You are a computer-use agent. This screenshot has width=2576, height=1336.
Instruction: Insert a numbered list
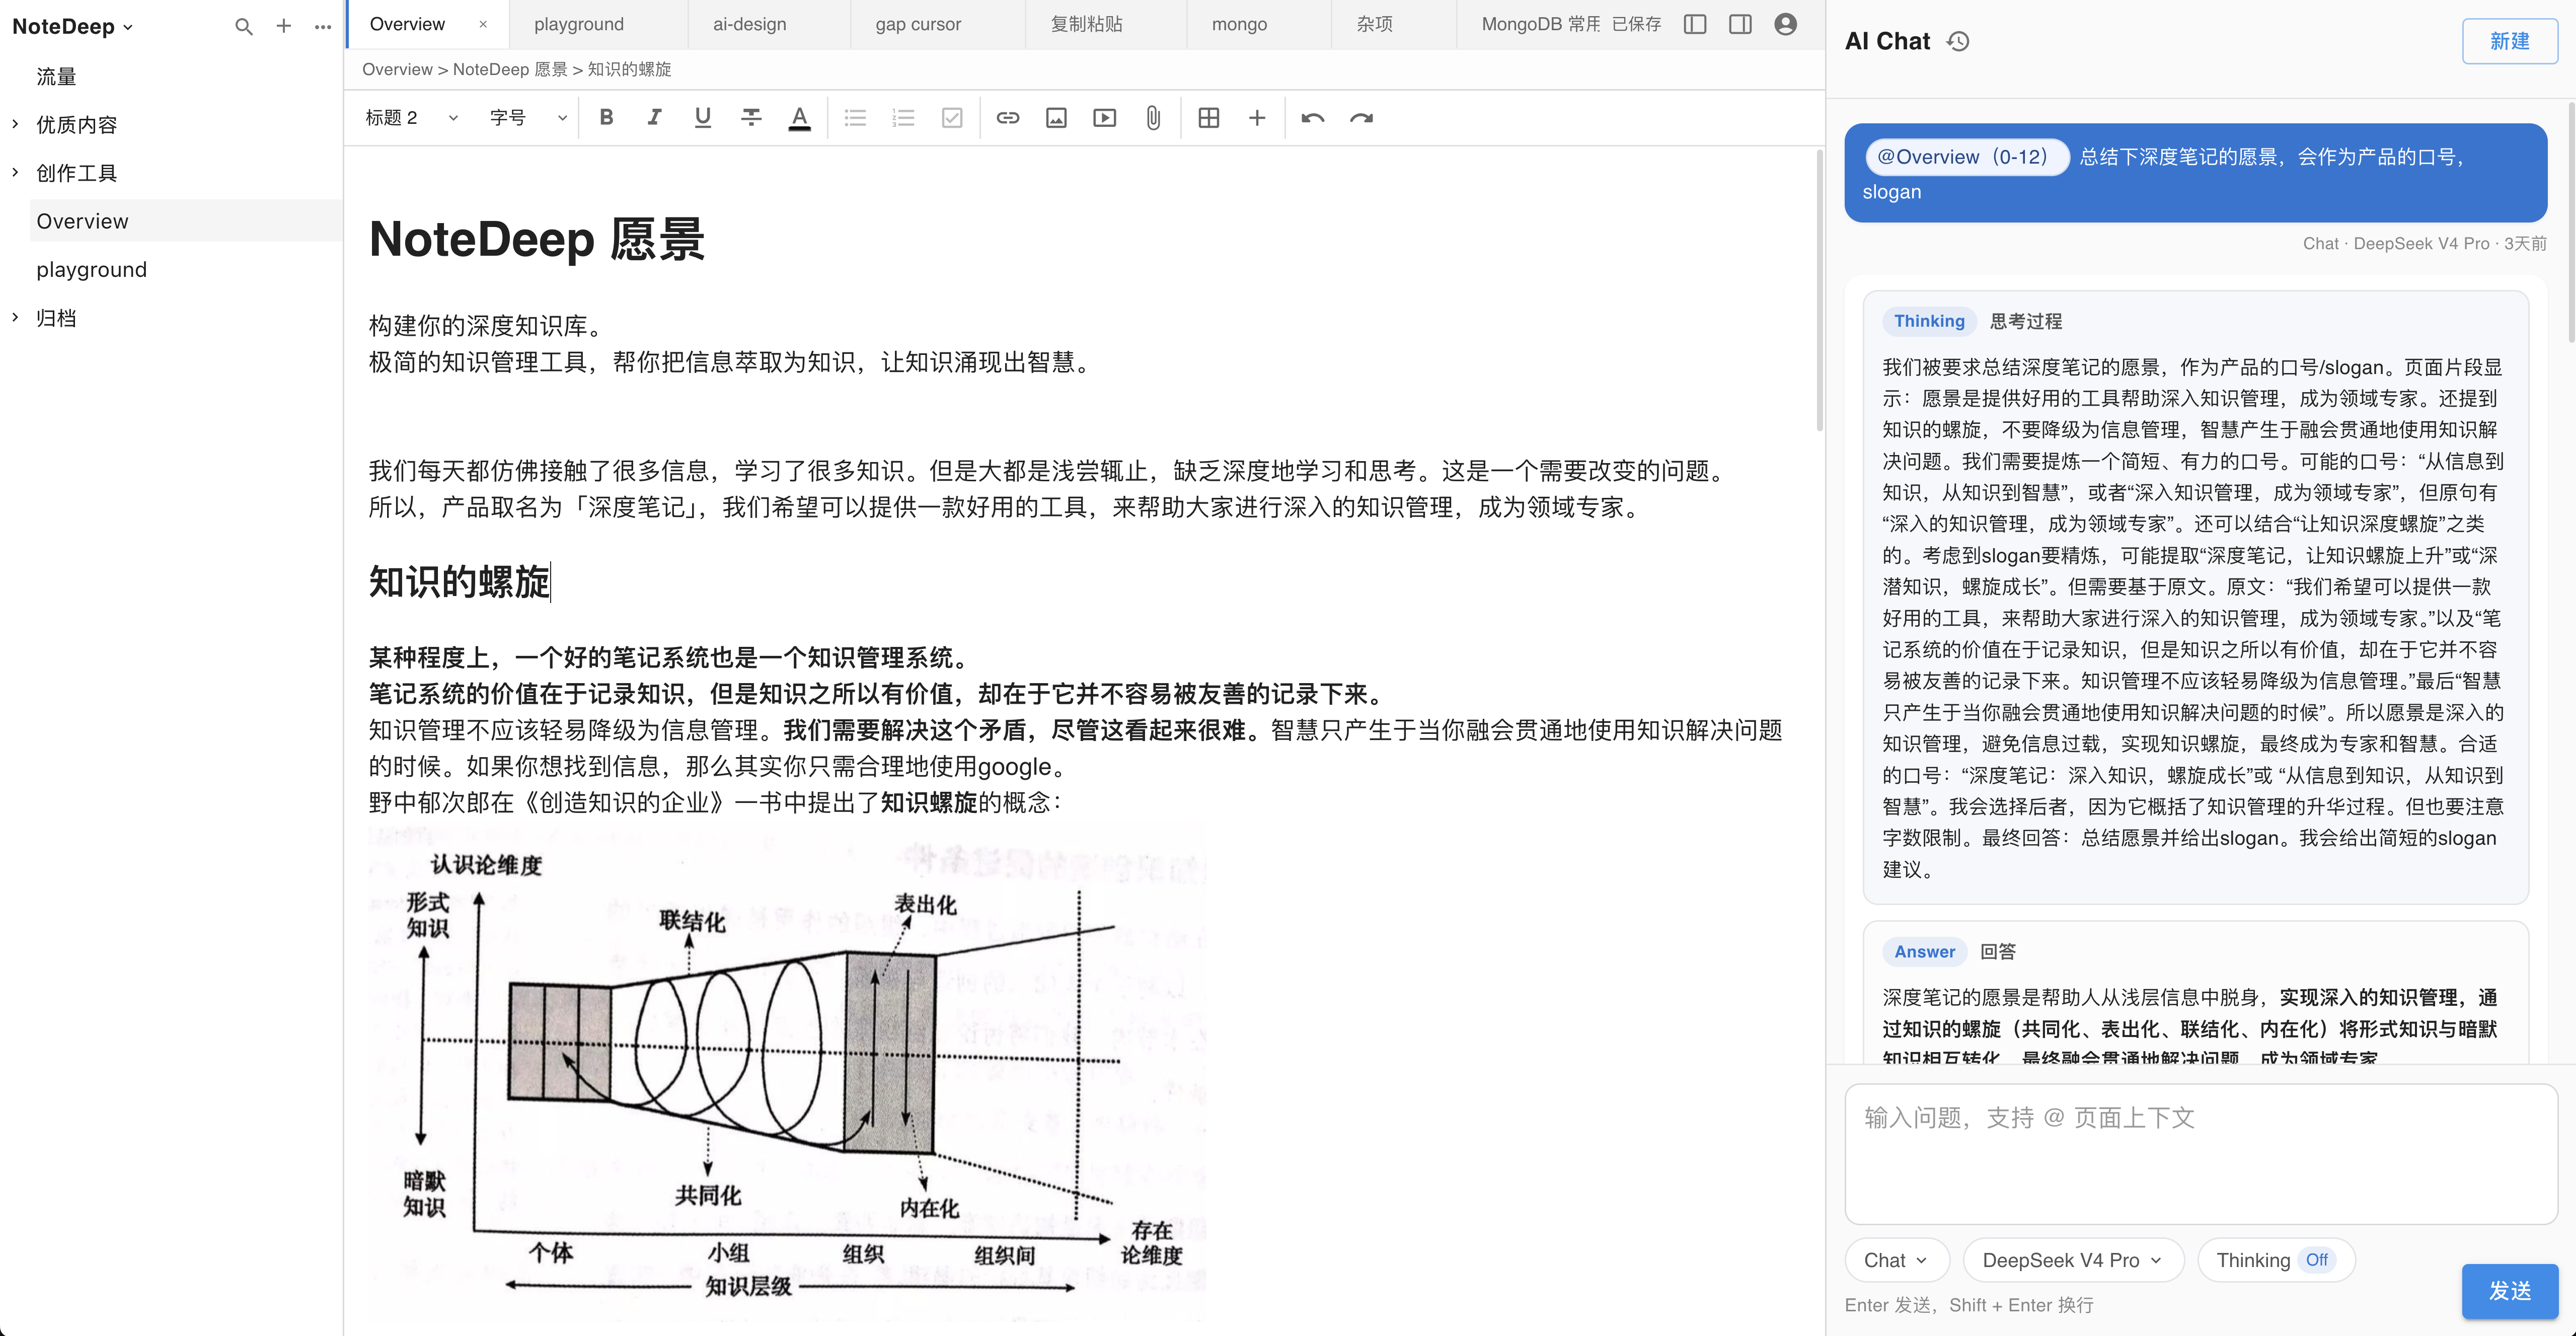(x=904, y=118)
